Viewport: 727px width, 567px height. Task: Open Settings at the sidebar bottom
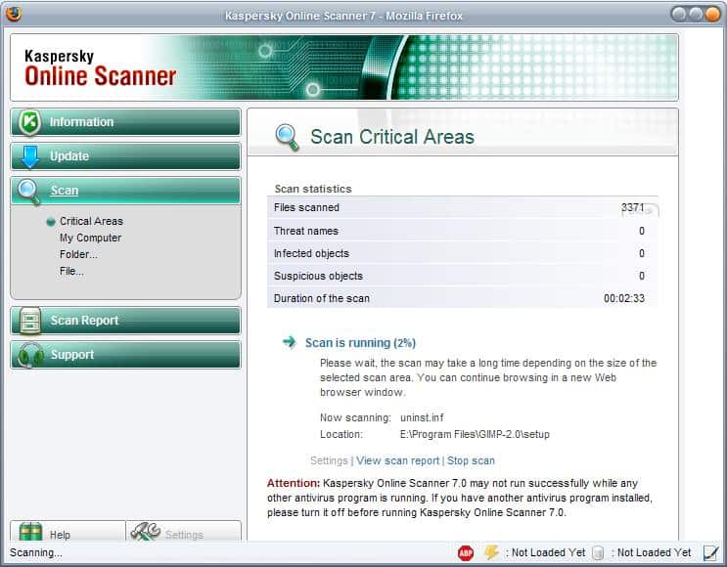click(x=184, y=532)
